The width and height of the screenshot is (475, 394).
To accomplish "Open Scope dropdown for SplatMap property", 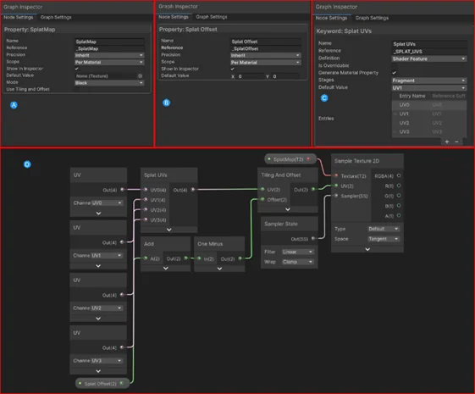I will (109, 62).
